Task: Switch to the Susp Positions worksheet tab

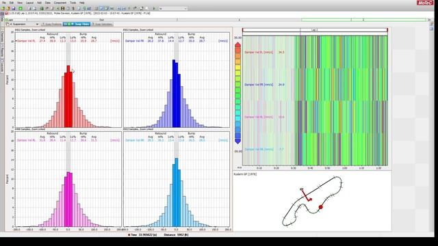Action: pyautogui.click(x=51, y=25)
